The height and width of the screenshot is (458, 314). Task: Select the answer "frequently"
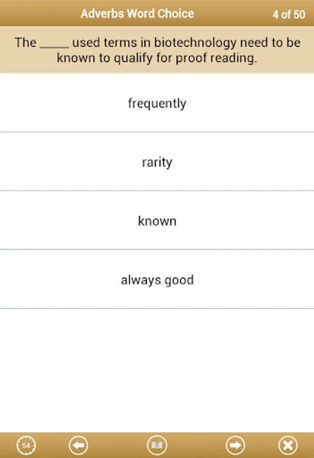click(x=157, y=103)
